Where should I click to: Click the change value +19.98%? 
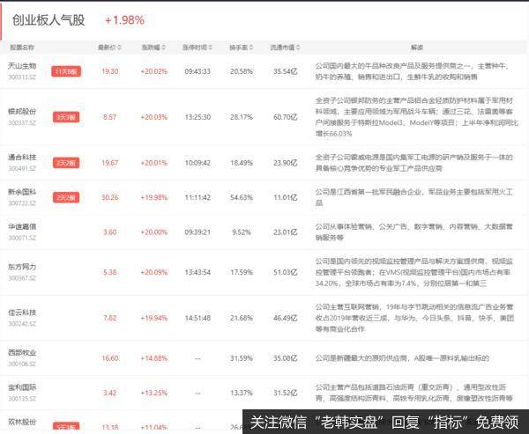153,197
